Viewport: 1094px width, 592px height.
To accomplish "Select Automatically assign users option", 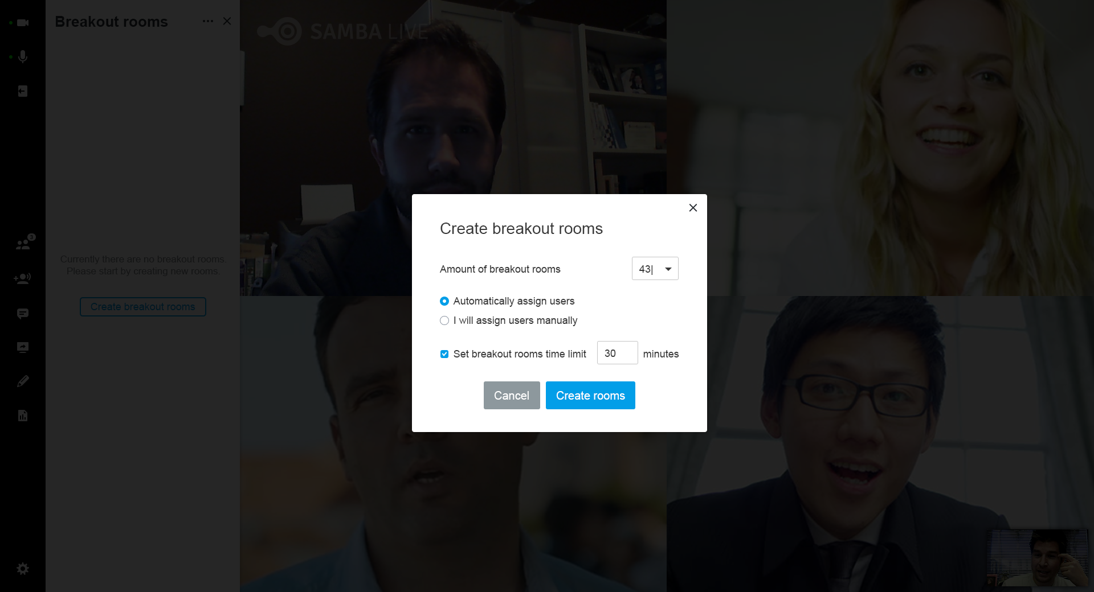I will click(x=444, y=301).
